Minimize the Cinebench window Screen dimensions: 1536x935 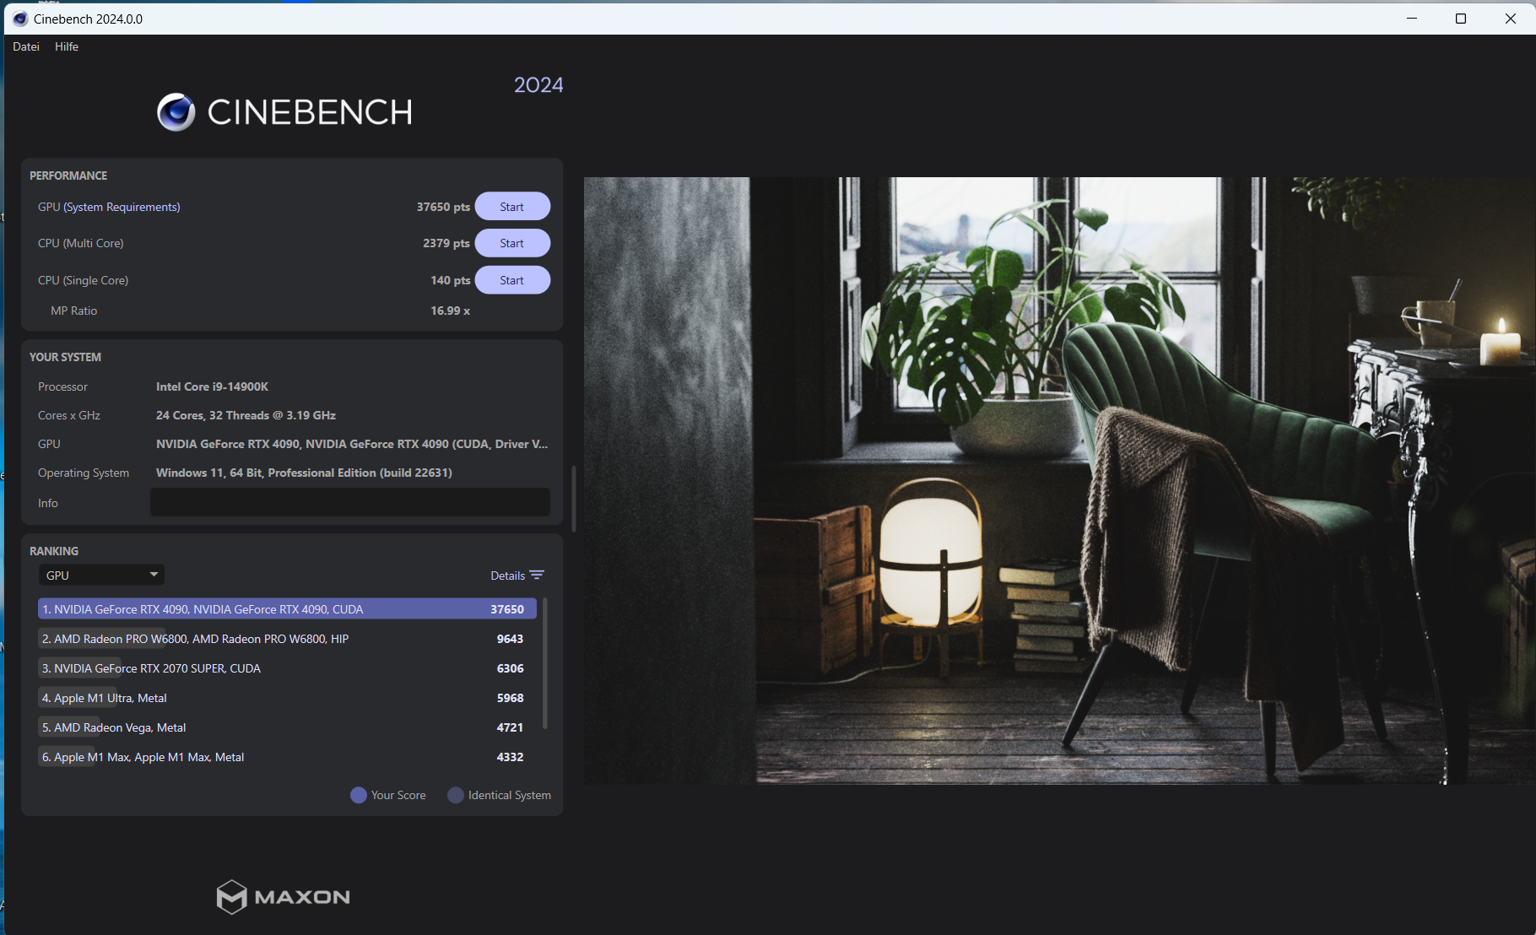pos(1412,19)
